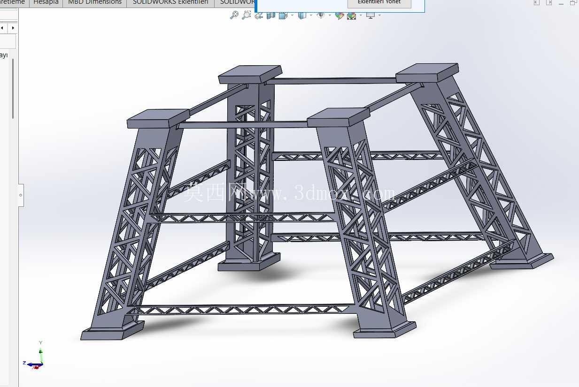The image size is (579, 387).
Task: Open the View Settings monitor icon
Action: pyautogui.click(x=371, y=15)
